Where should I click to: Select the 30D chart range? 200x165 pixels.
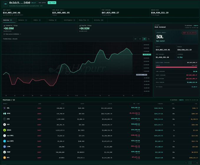pyautogui.click(x=144, y=39)
